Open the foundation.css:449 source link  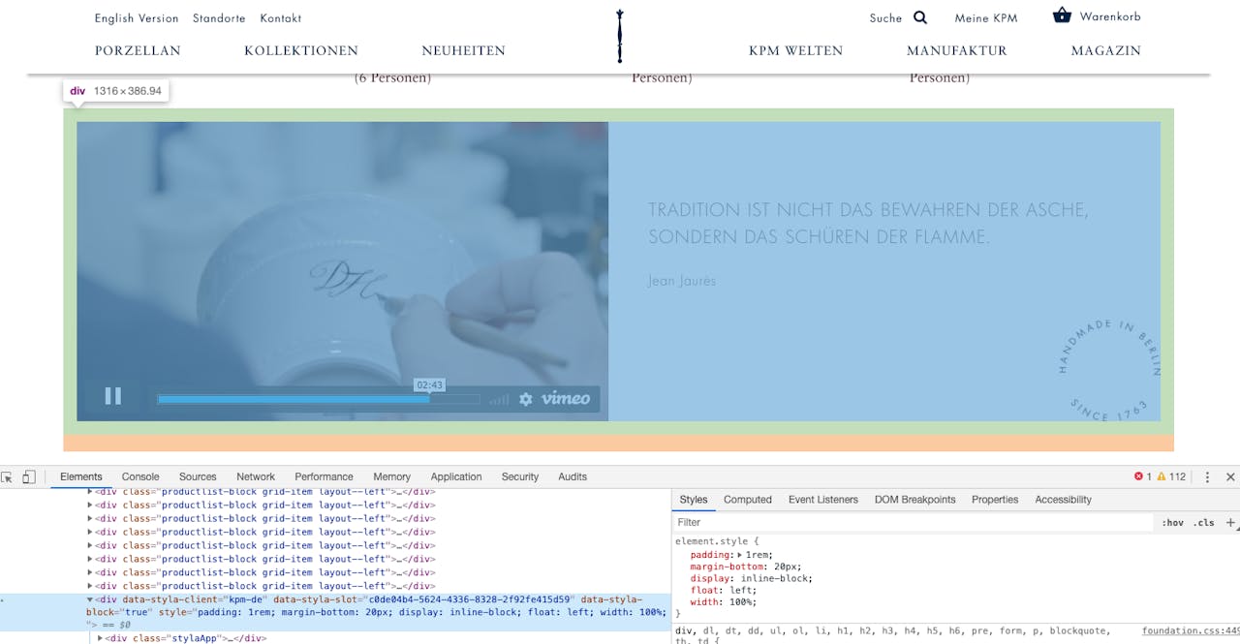pos(1191,630)
